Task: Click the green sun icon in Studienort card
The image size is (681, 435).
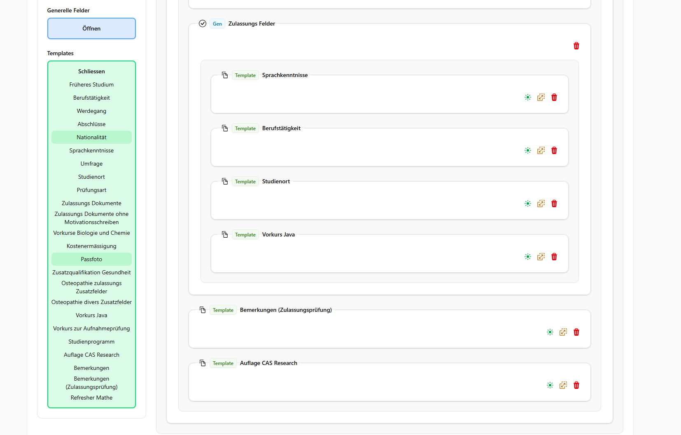Action: coord(527,203)
